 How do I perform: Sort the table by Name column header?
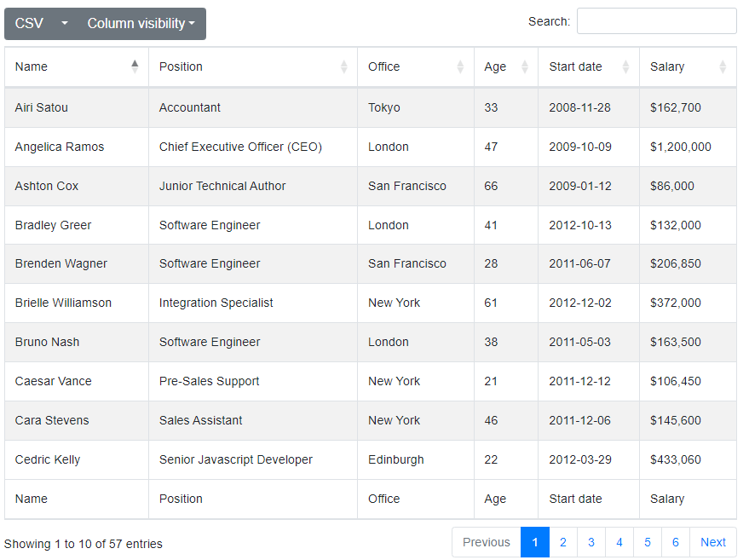77,66
